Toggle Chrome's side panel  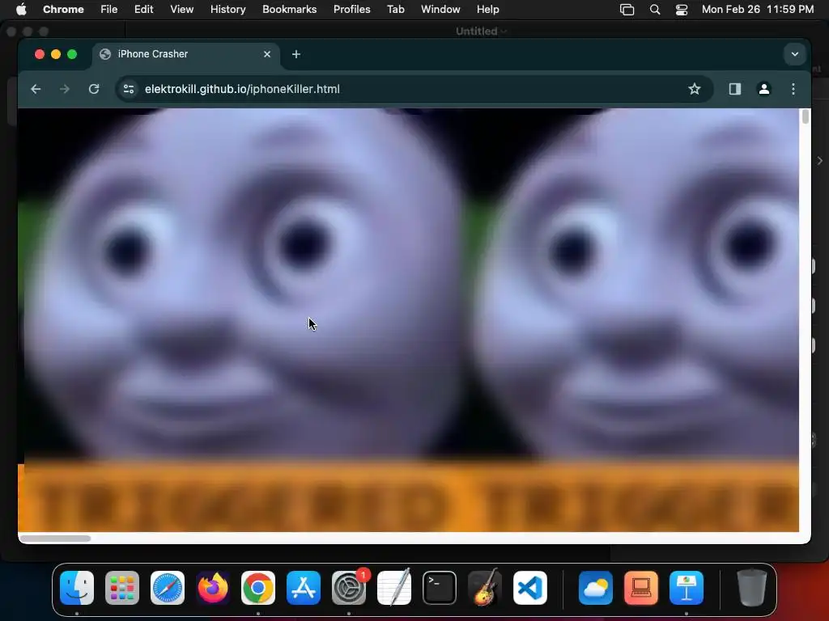tap(735, 89)
